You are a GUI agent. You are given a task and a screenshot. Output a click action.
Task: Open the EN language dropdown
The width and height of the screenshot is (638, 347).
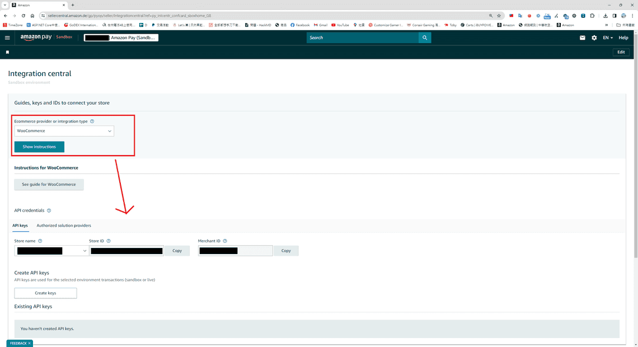[x=608, y=37]
